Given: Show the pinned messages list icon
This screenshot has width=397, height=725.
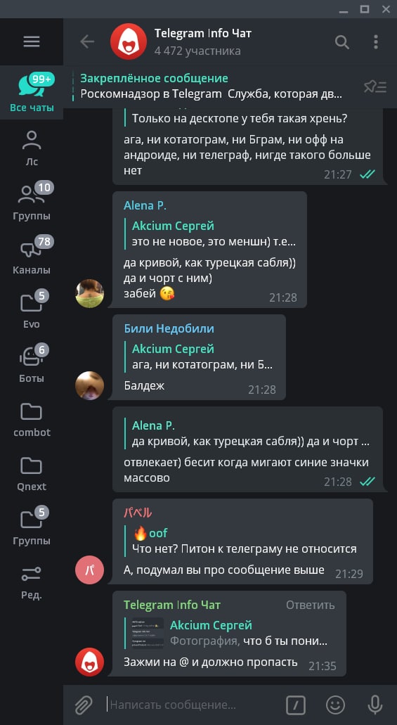Looking at the screenshot, I should [375, 86].
